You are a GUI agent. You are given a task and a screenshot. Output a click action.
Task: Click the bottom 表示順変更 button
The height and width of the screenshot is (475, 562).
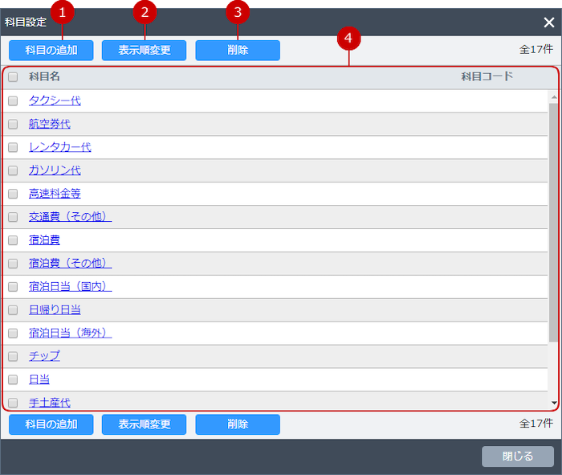tap(144, 424)
